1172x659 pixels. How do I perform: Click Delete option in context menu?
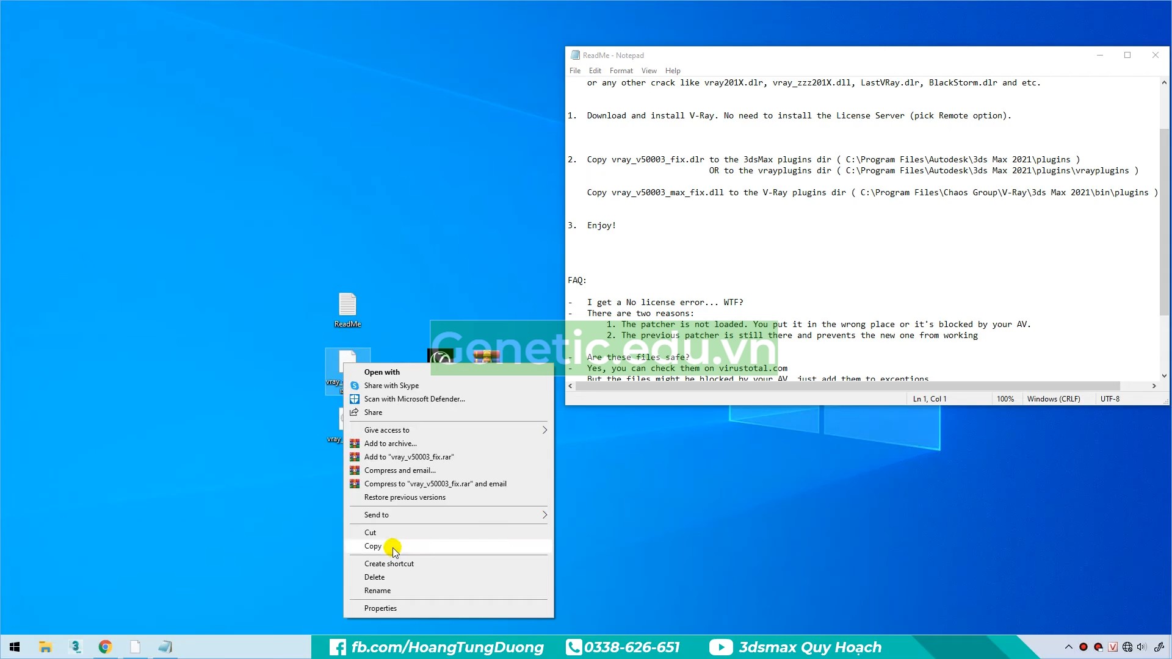(374, 577)
